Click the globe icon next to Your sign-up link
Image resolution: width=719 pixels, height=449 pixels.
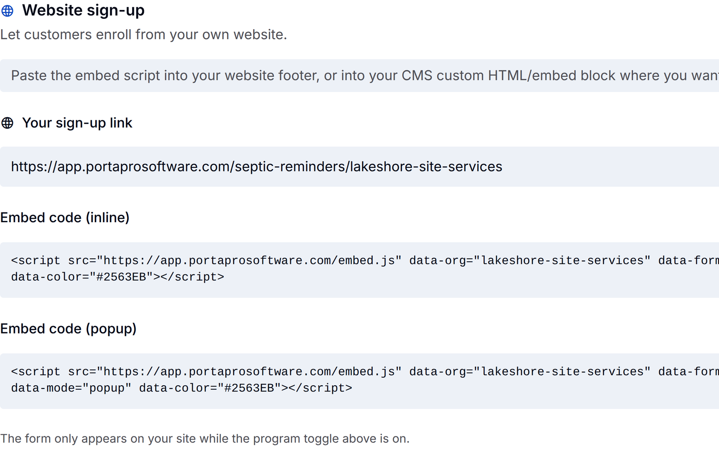[x=7, y=123]
